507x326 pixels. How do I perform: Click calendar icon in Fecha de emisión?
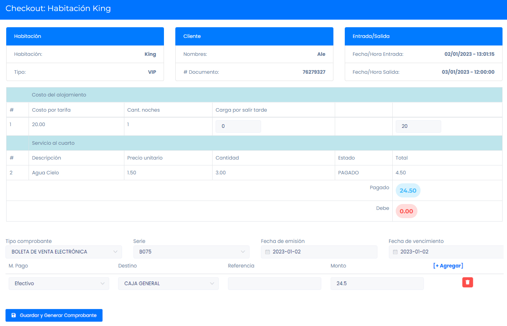coord(268,252)
